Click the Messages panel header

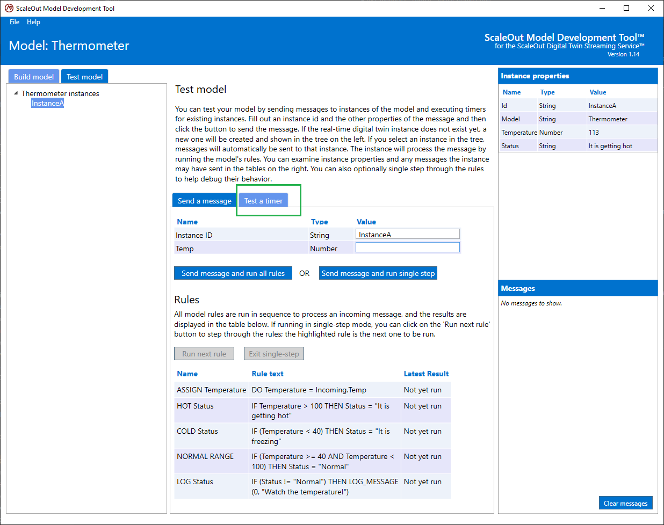click(x=578, y=288)
